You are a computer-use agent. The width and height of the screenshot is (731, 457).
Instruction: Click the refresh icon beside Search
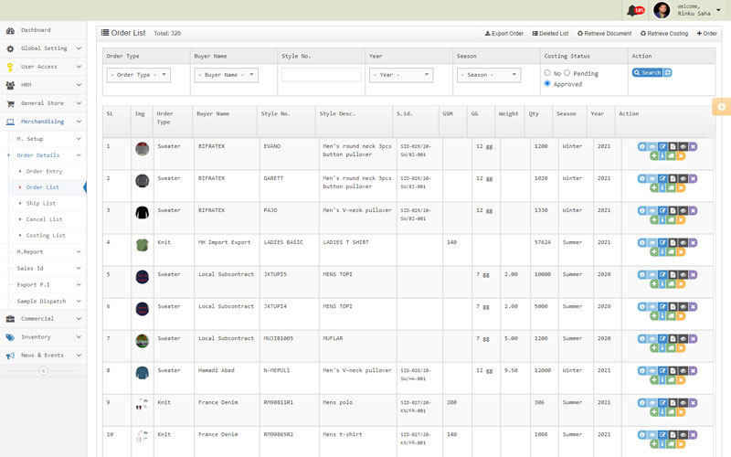coord(668,72)
